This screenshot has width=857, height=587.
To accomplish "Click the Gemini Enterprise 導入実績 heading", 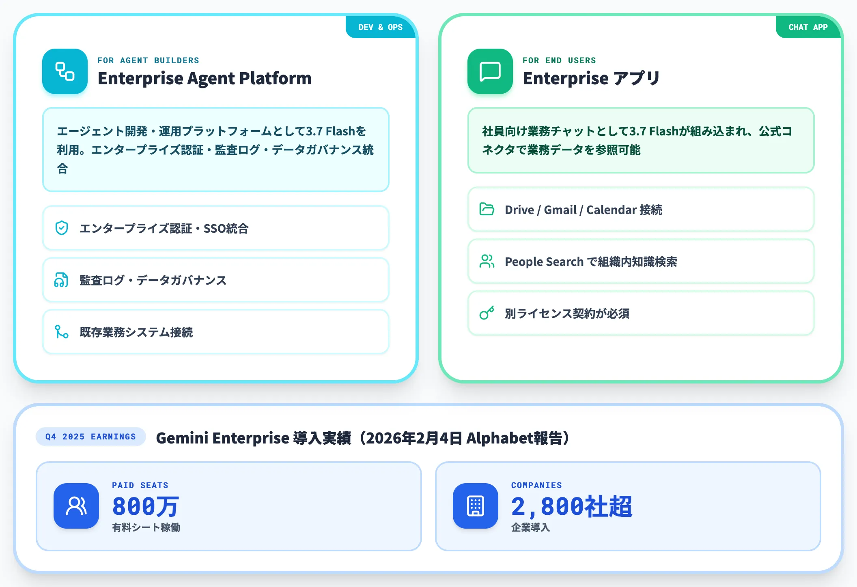I will pos(364,438).
